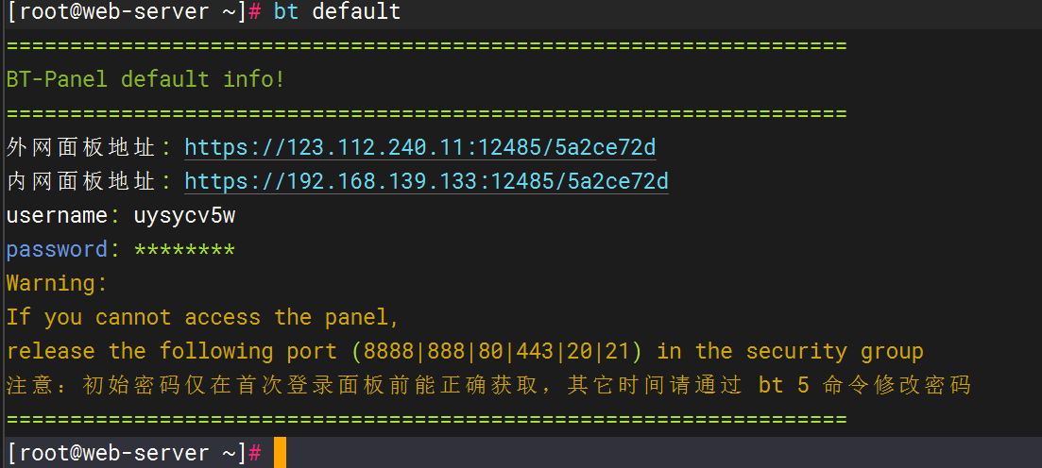The image size is (1042, 468).
Task: Click the "username" label
Action: tap(57, 215)
